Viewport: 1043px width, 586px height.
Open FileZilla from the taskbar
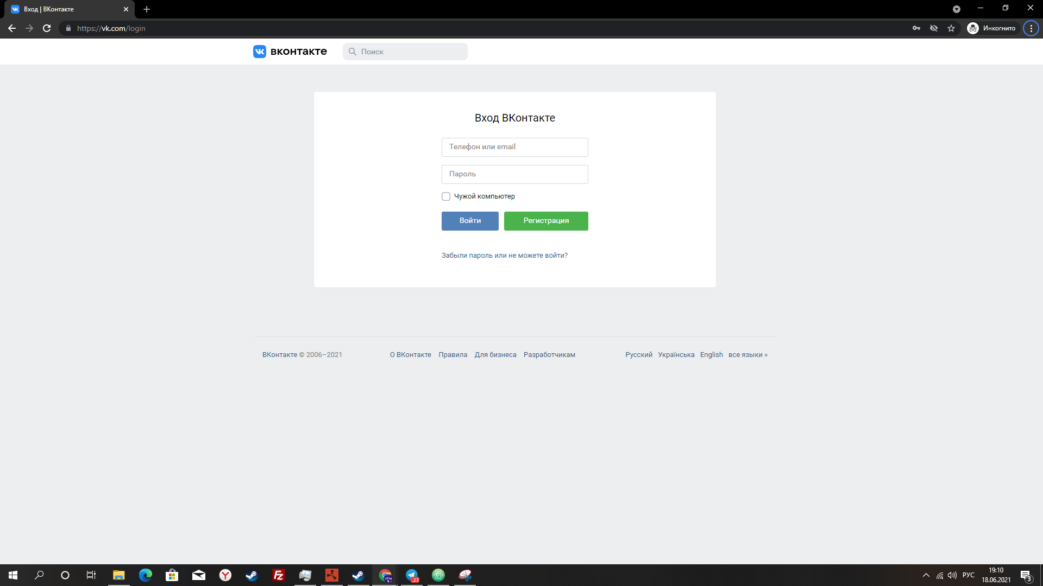pos(278,575)
